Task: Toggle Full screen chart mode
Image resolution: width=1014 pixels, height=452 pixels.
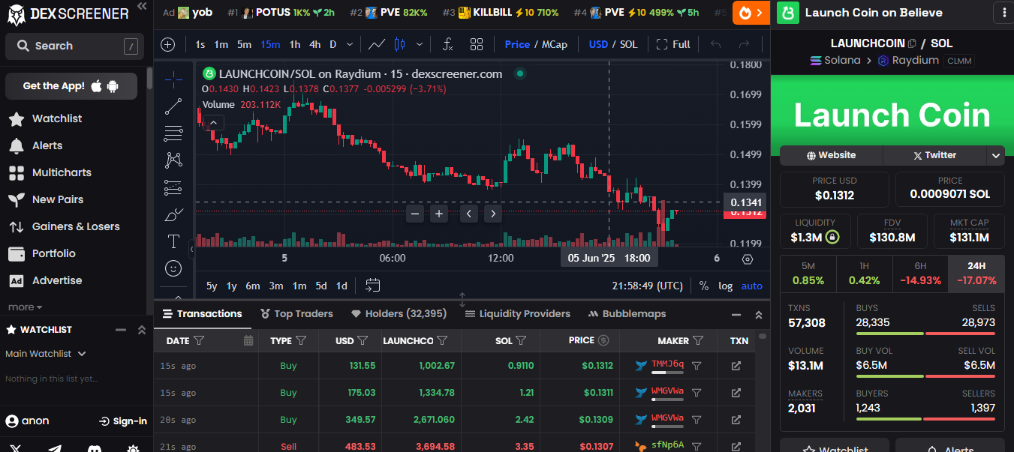Action: 673,44
